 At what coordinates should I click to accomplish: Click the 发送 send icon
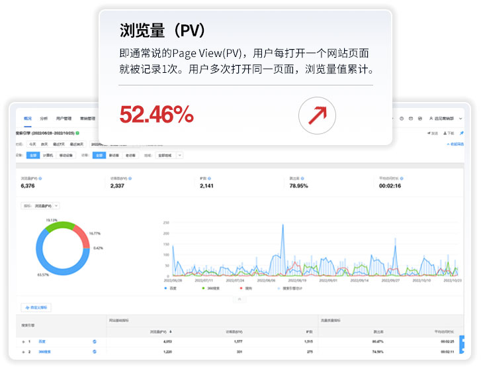pos(431,133)
